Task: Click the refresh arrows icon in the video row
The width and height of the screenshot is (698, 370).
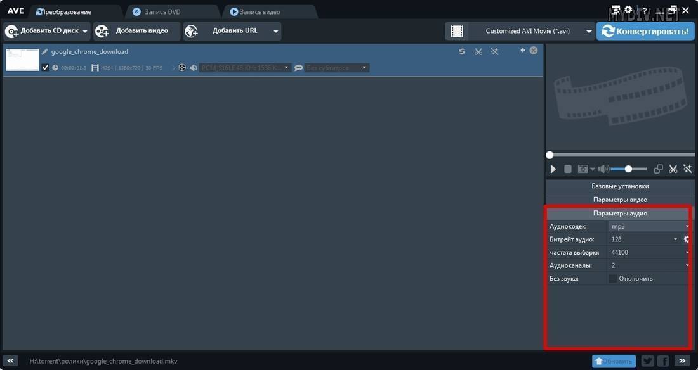Action: 462,51
